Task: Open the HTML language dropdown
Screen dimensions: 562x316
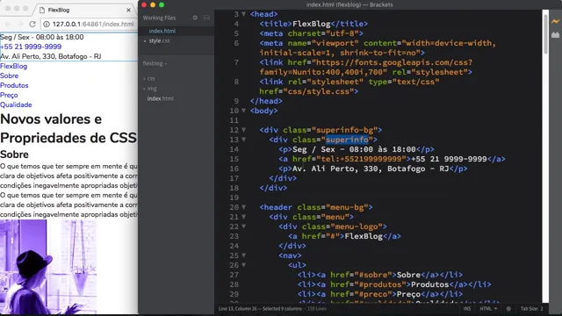Action: pos(488,308)
